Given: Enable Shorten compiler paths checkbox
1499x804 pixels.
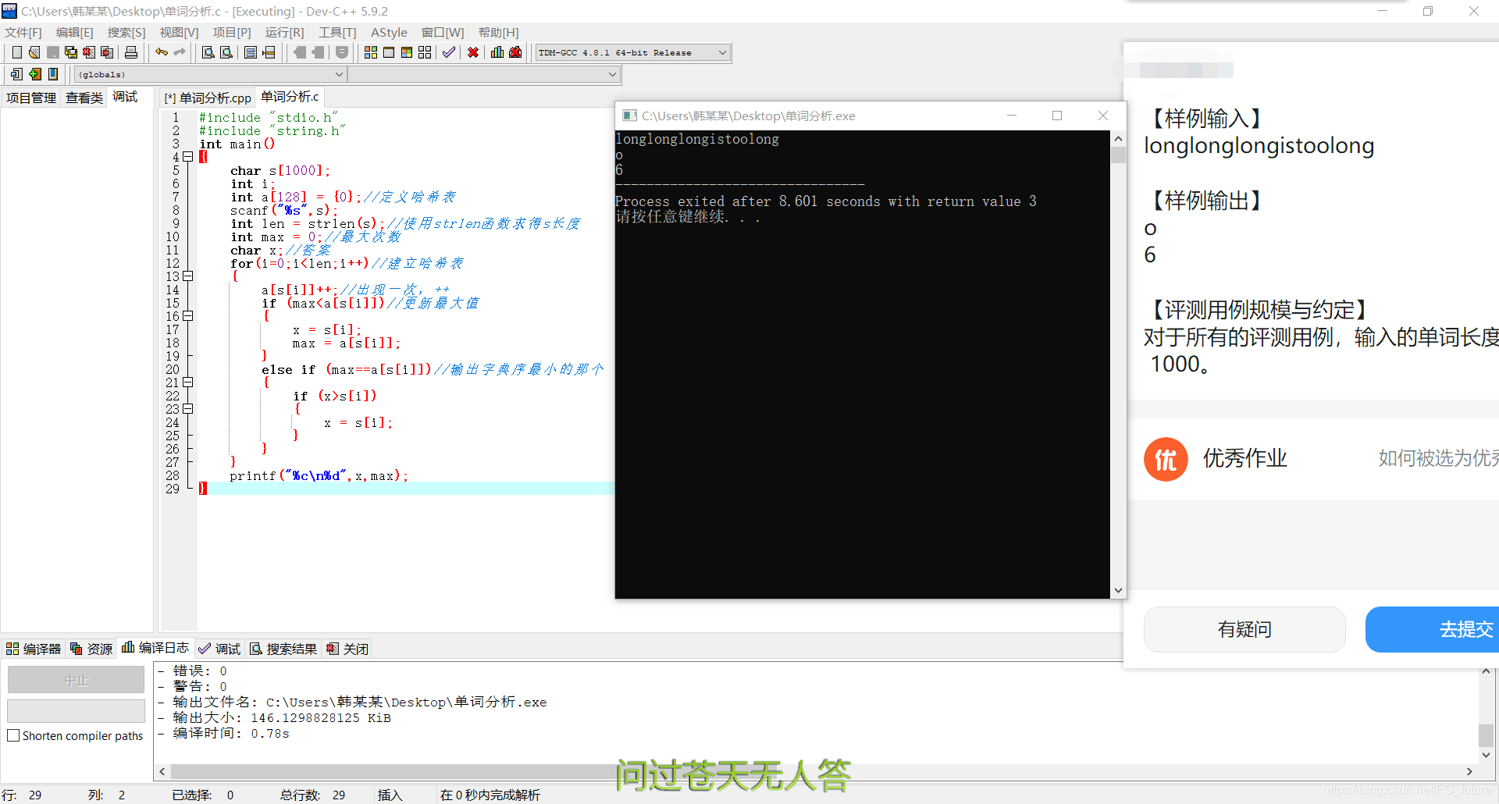Looking at the screenshot, I should pyautogui.click(x=13, y=735).
